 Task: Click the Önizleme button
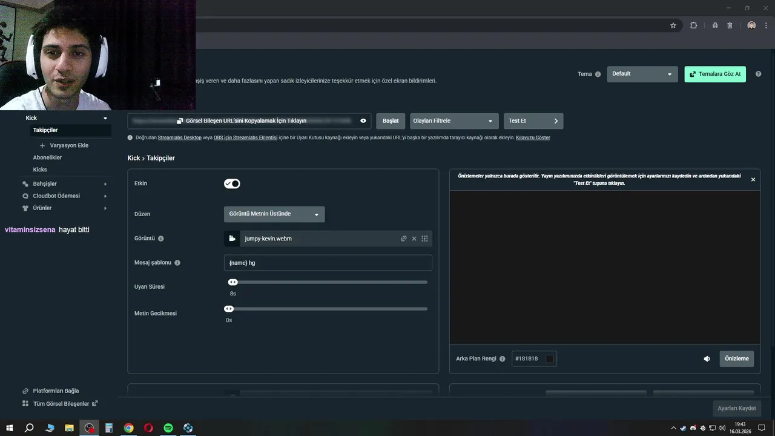737,358
